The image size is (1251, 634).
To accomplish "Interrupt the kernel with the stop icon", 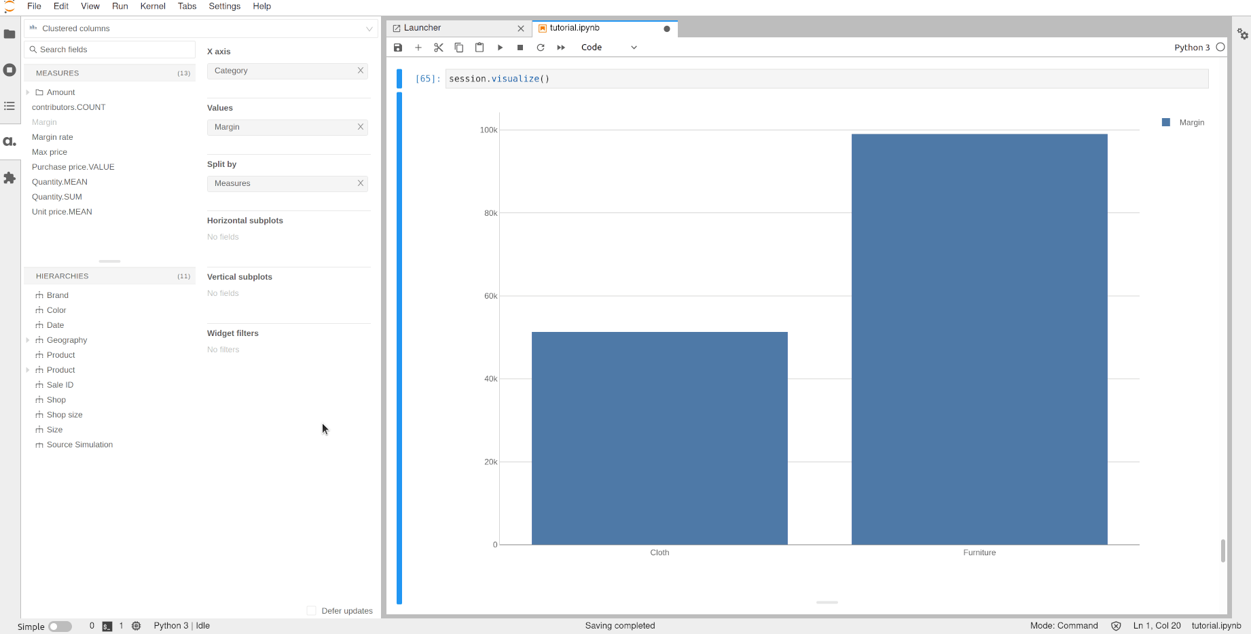I will click(x=520, y=48).
